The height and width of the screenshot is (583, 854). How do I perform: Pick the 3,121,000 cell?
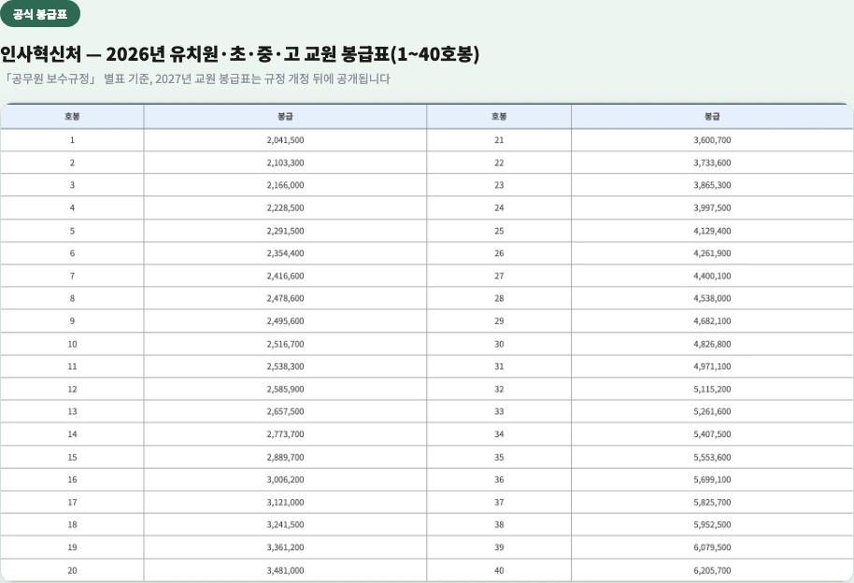(285, 503)
